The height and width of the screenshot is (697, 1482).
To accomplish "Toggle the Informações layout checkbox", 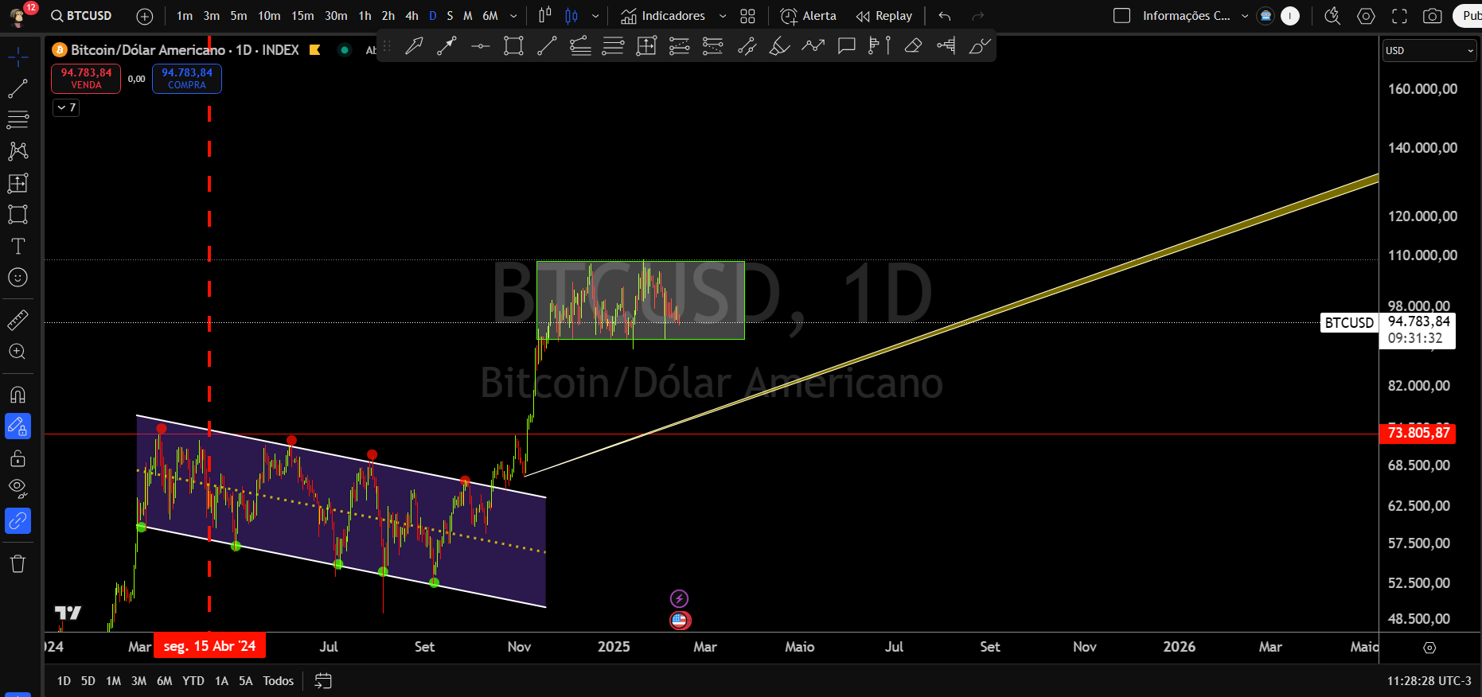I will coord(1121,16).
